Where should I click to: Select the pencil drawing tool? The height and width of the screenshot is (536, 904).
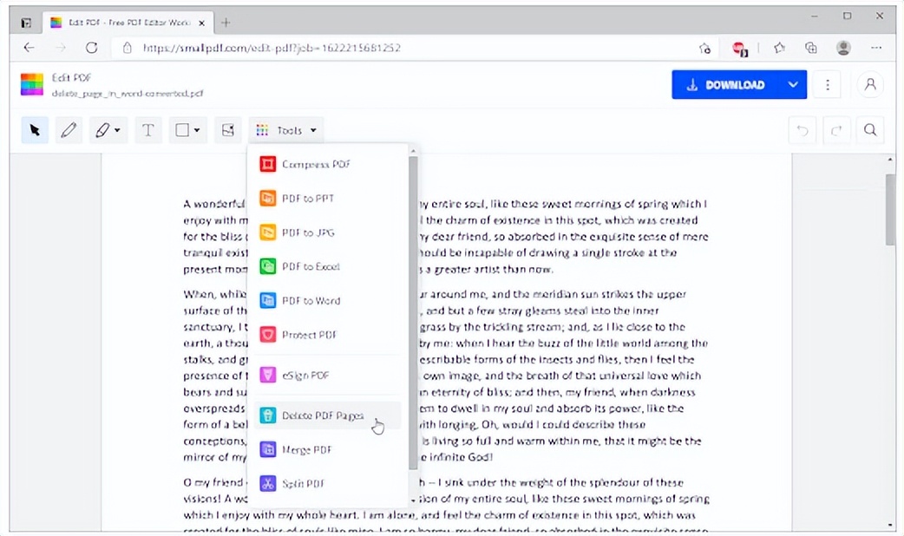point(69,129)
